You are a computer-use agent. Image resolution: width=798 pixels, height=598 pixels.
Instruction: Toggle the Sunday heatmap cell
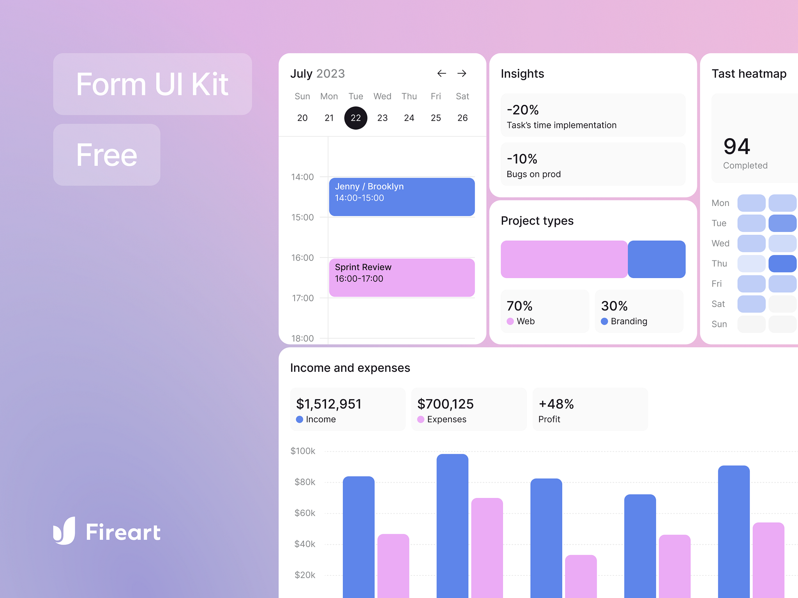pyautogui.click(x=751, y=324)
